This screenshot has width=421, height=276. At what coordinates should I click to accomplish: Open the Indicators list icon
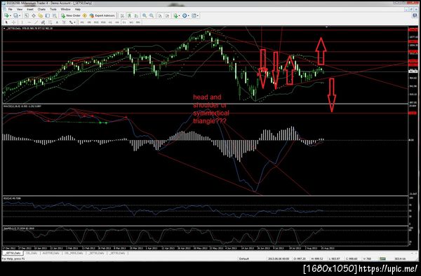tap(175, 15)
